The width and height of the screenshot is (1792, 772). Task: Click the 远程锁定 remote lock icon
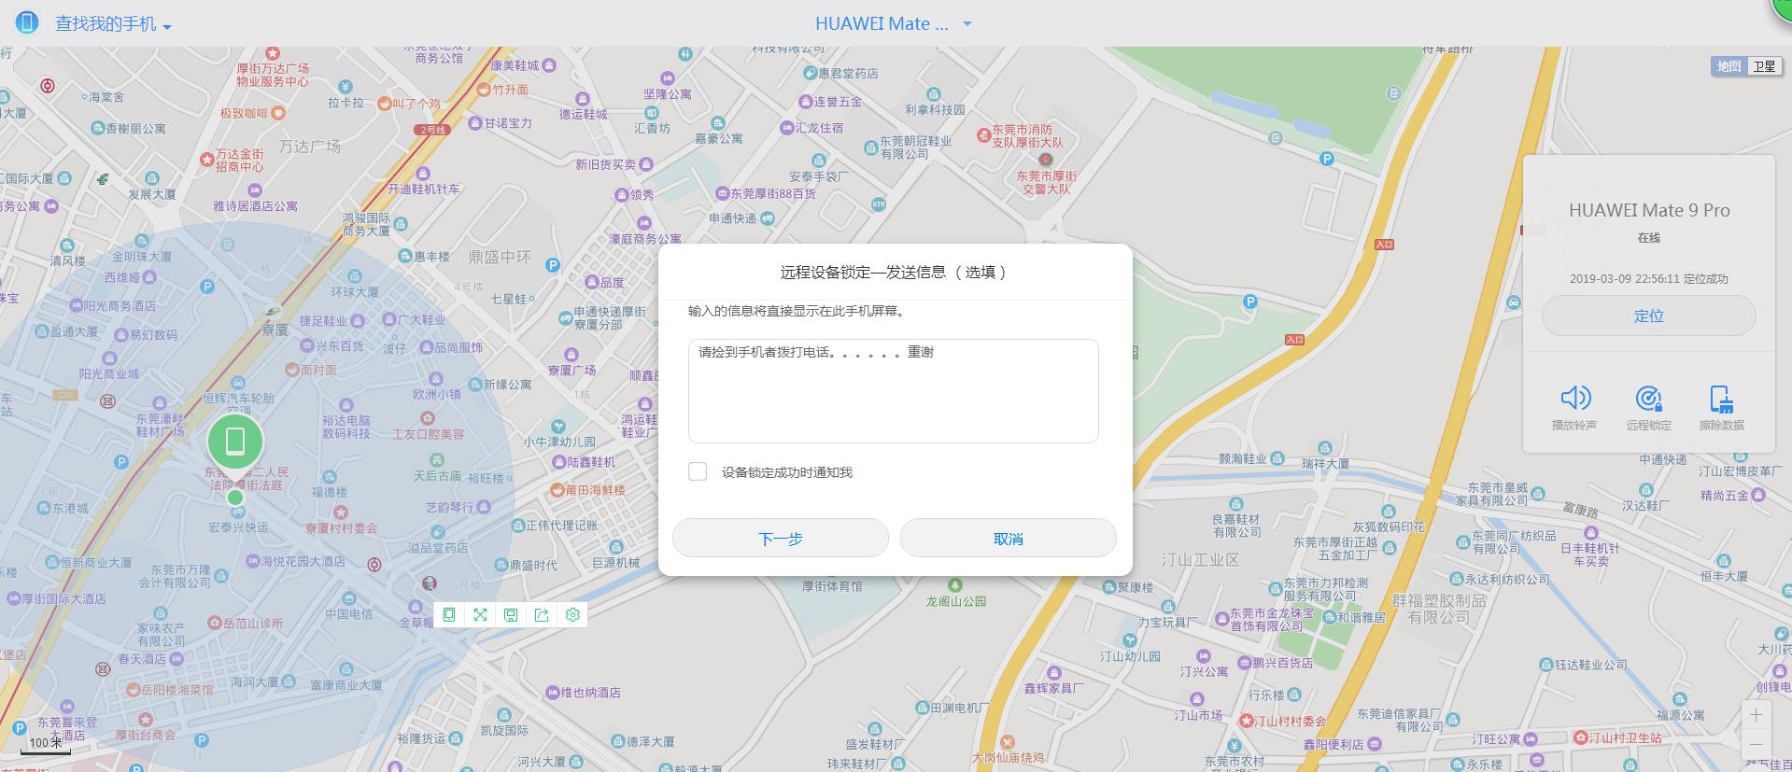(1649, 399)
